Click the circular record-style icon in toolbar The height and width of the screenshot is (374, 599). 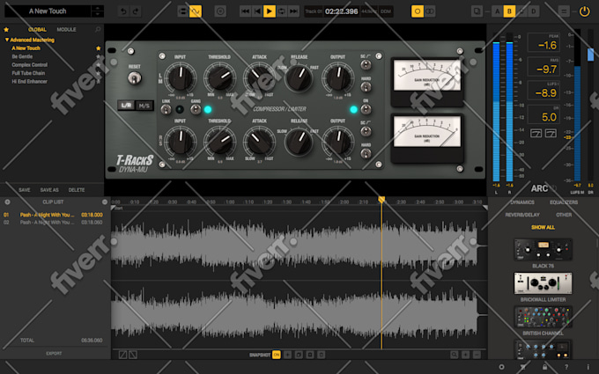pos(220,11)
